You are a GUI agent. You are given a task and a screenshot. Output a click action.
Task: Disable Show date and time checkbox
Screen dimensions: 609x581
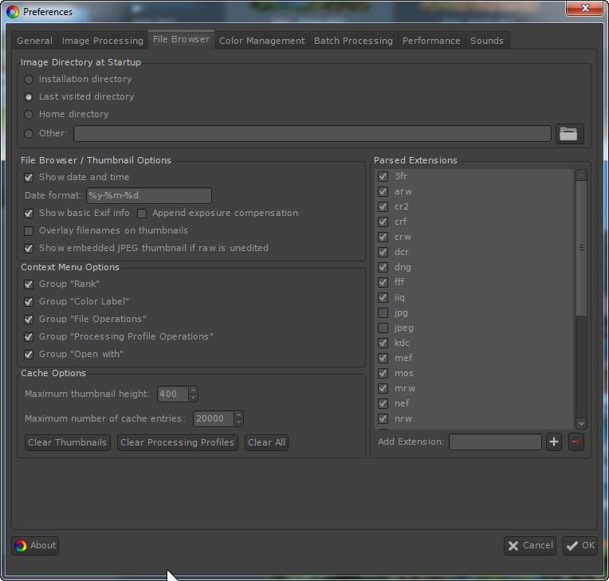(x=29, y=178)
